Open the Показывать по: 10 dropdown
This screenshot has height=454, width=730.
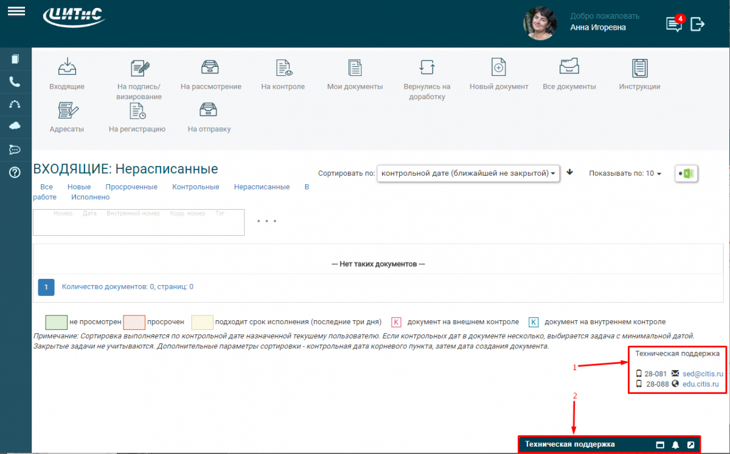[x=625, y=173]
